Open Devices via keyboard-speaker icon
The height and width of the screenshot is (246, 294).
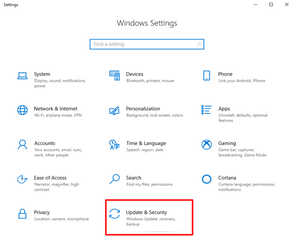click(114, 76)
